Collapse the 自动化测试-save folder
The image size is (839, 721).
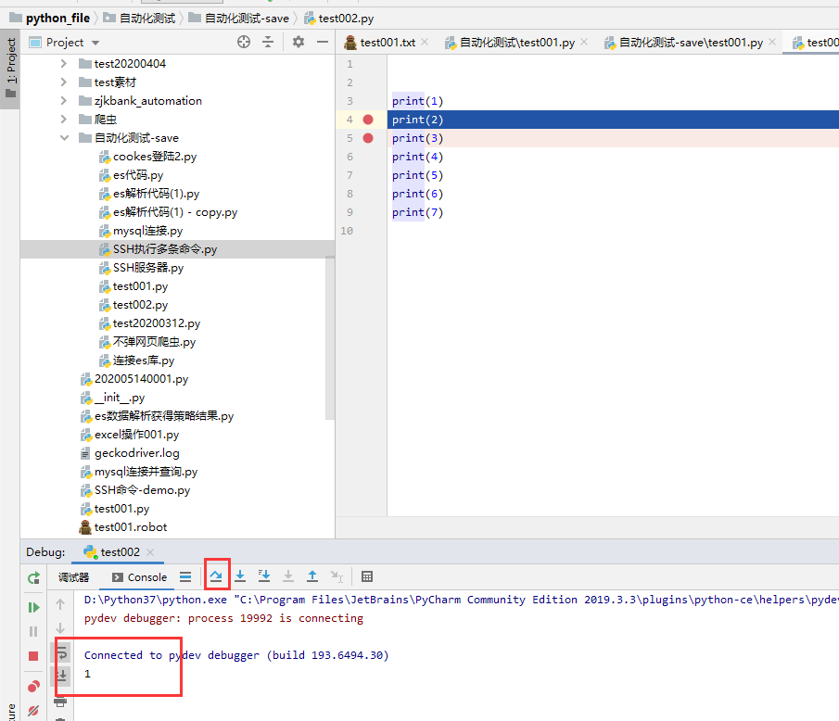coord(64,137)
